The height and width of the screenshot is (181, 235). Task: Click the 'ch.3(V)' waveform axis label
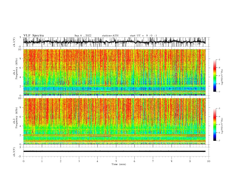click(x=14, y=152)
